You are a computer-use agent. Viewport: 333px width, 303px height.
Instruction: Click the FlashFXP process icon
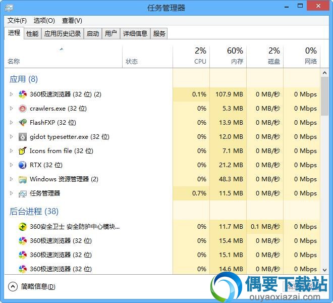click(x=23, y=123)
